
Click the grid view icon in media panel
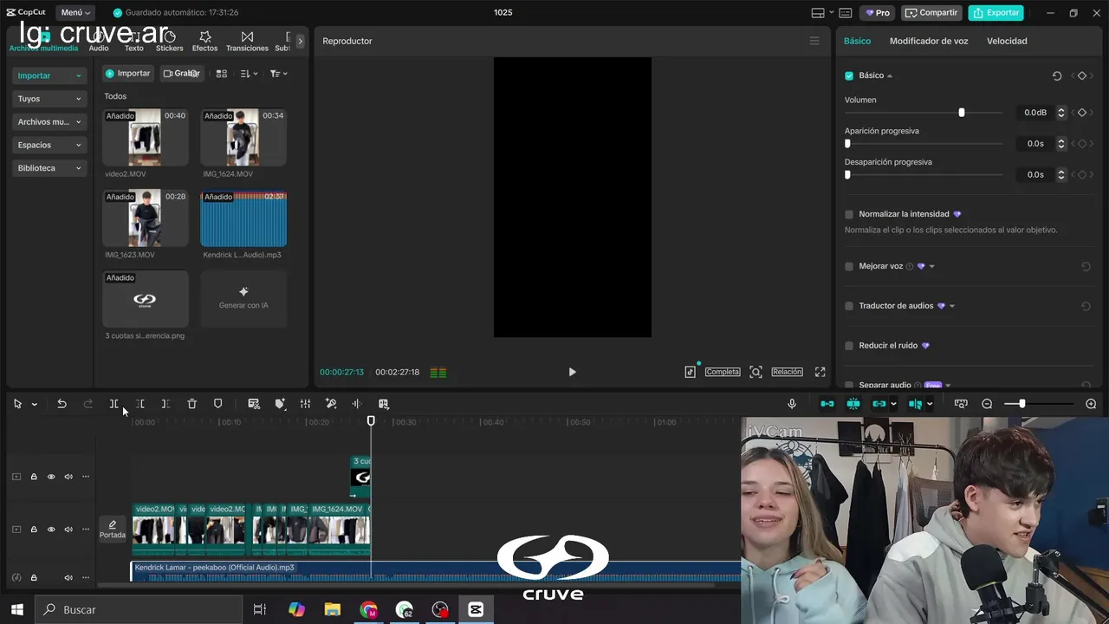tap(222, 74)
